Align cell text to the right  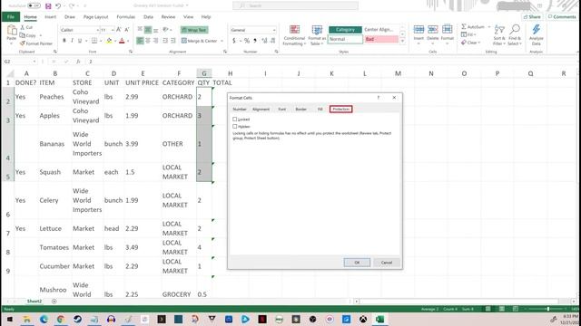click(155, 41)
